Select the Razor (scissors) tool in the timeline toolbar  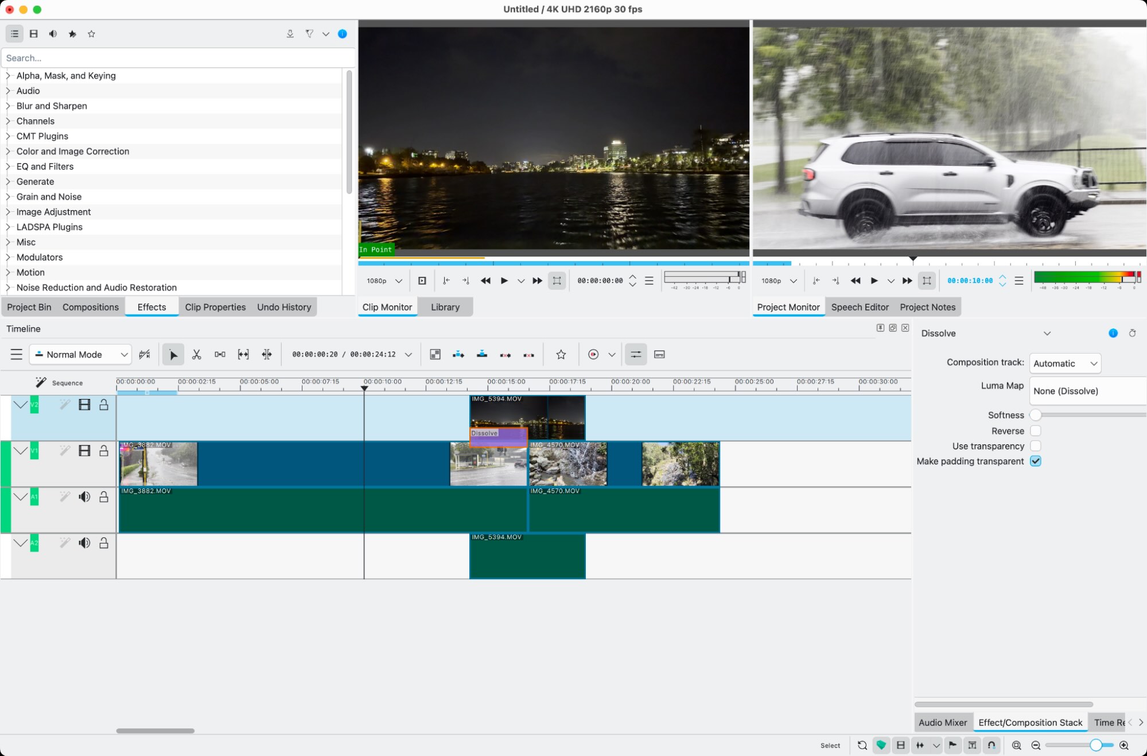point(196,355)
